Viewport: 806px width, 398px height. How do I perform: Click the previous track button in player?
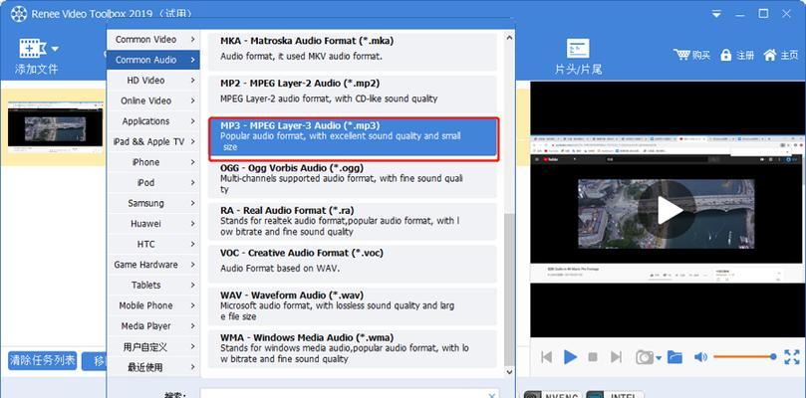tap(547, 357)
